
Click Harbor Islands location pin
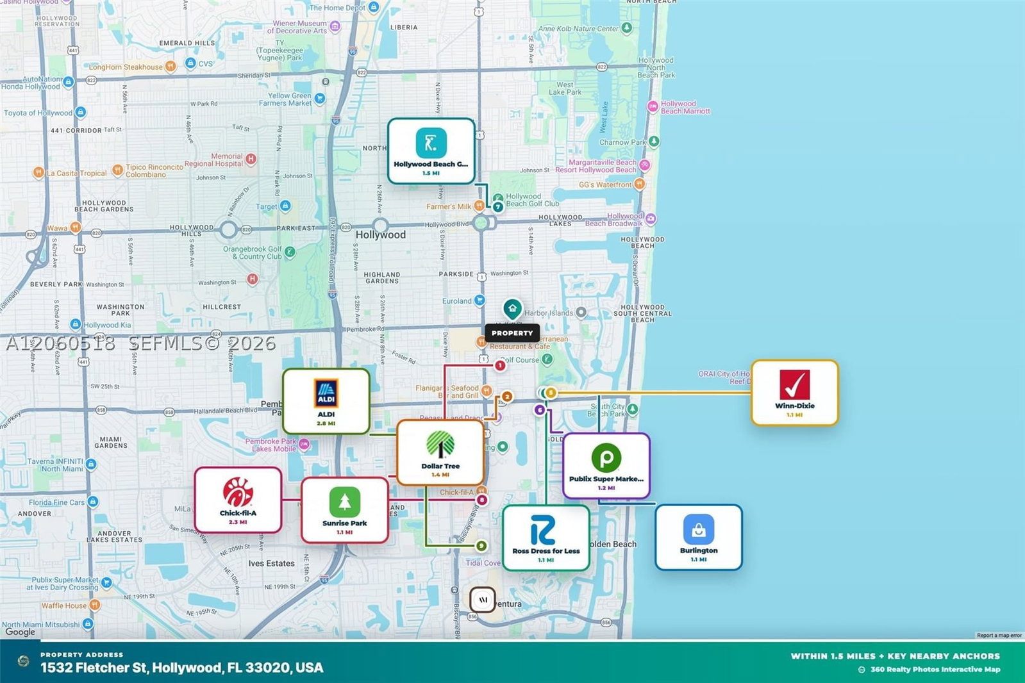(x=581, y=312)
